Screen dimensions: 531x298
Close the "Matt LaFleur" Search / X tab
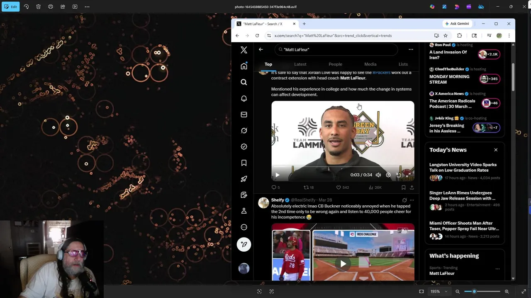click(294, 24)
